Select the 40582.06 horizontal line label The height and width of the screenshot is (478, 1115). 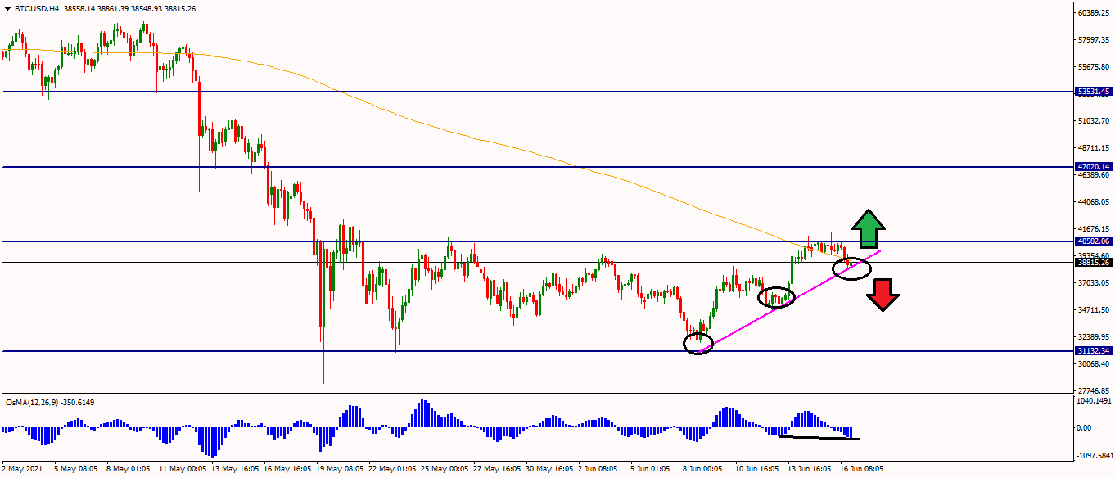click(x=1093, y=241)
